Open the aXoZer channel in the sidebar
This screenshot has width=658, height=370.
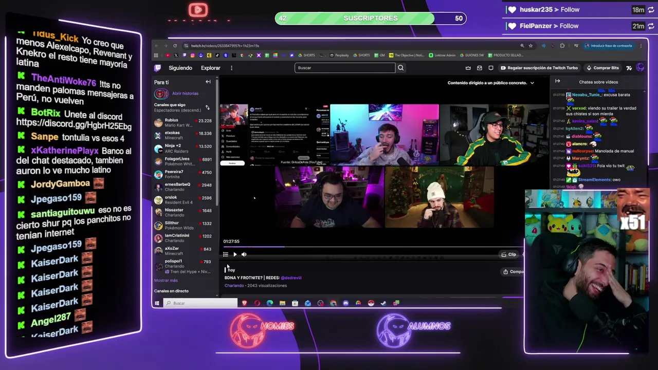(x=183, y=251)
